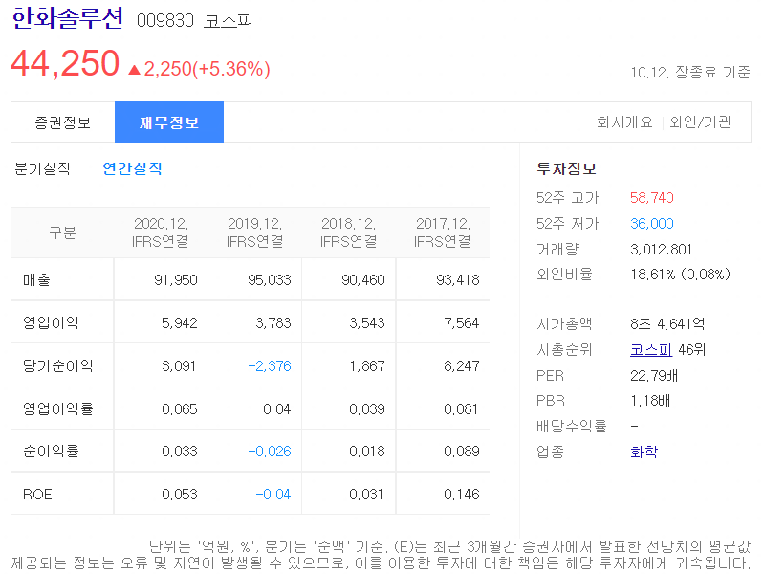Screen dimensions: 765x574
Task: Switch to 분기실적 sub-tab
Action: (x=42, y=168)
